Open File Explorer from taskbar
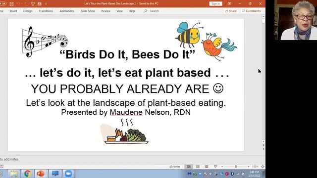 pos(14,174)
